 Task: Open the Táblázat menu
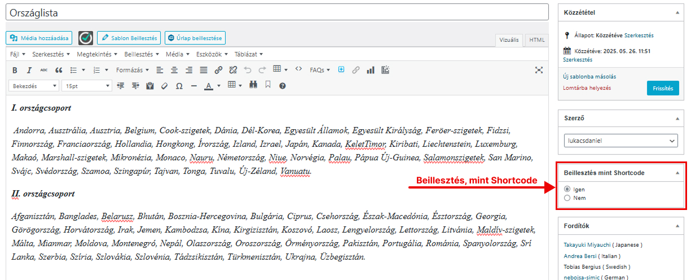(249, 54)
